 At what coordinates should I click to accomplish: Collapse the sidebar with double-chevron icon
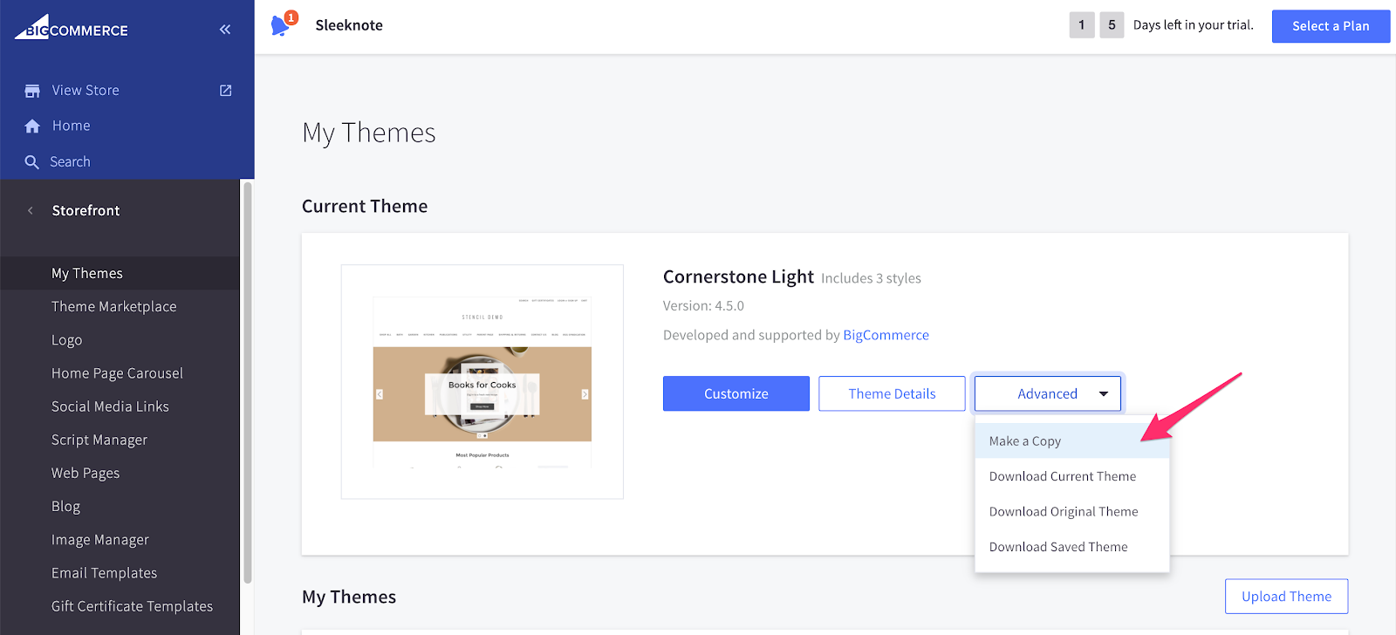(225, 30)
